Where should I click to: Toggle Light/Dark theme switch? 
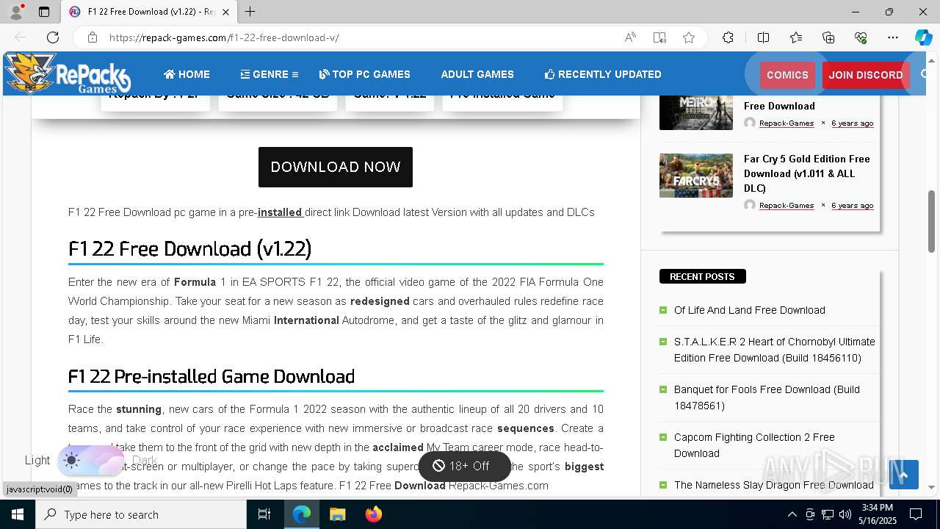91,461
